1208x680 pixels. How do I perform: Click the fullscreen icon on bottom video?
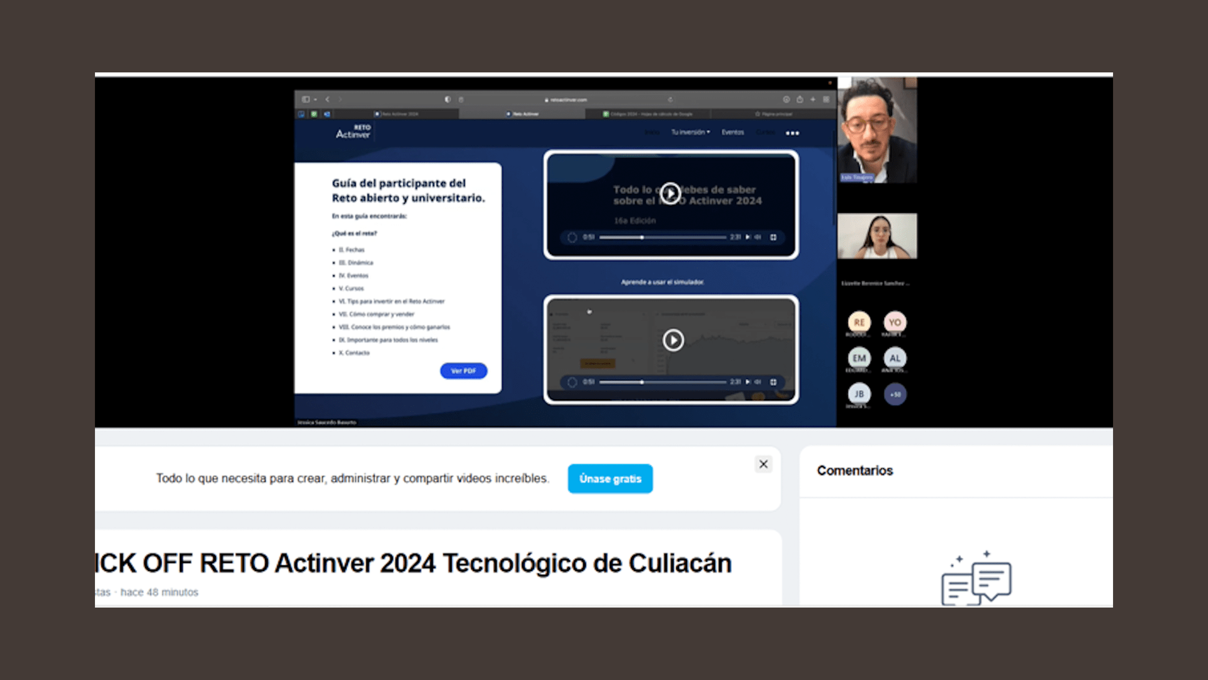[774, 382]
